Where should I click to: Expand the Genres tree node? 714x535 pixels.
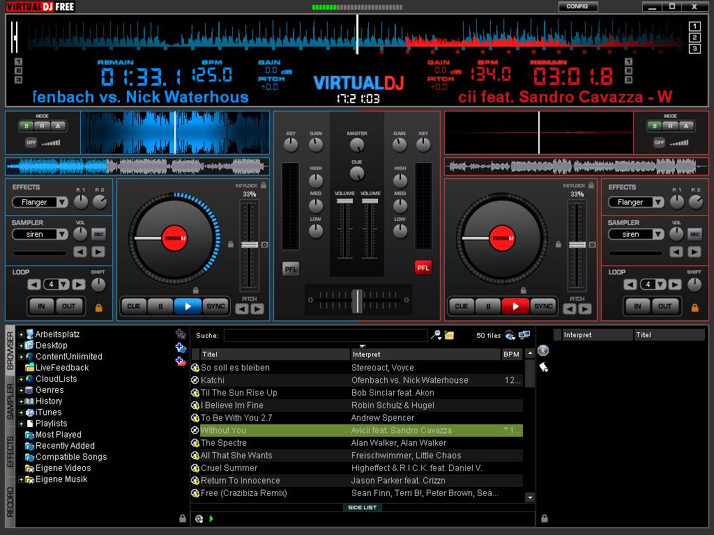(21, 390)
